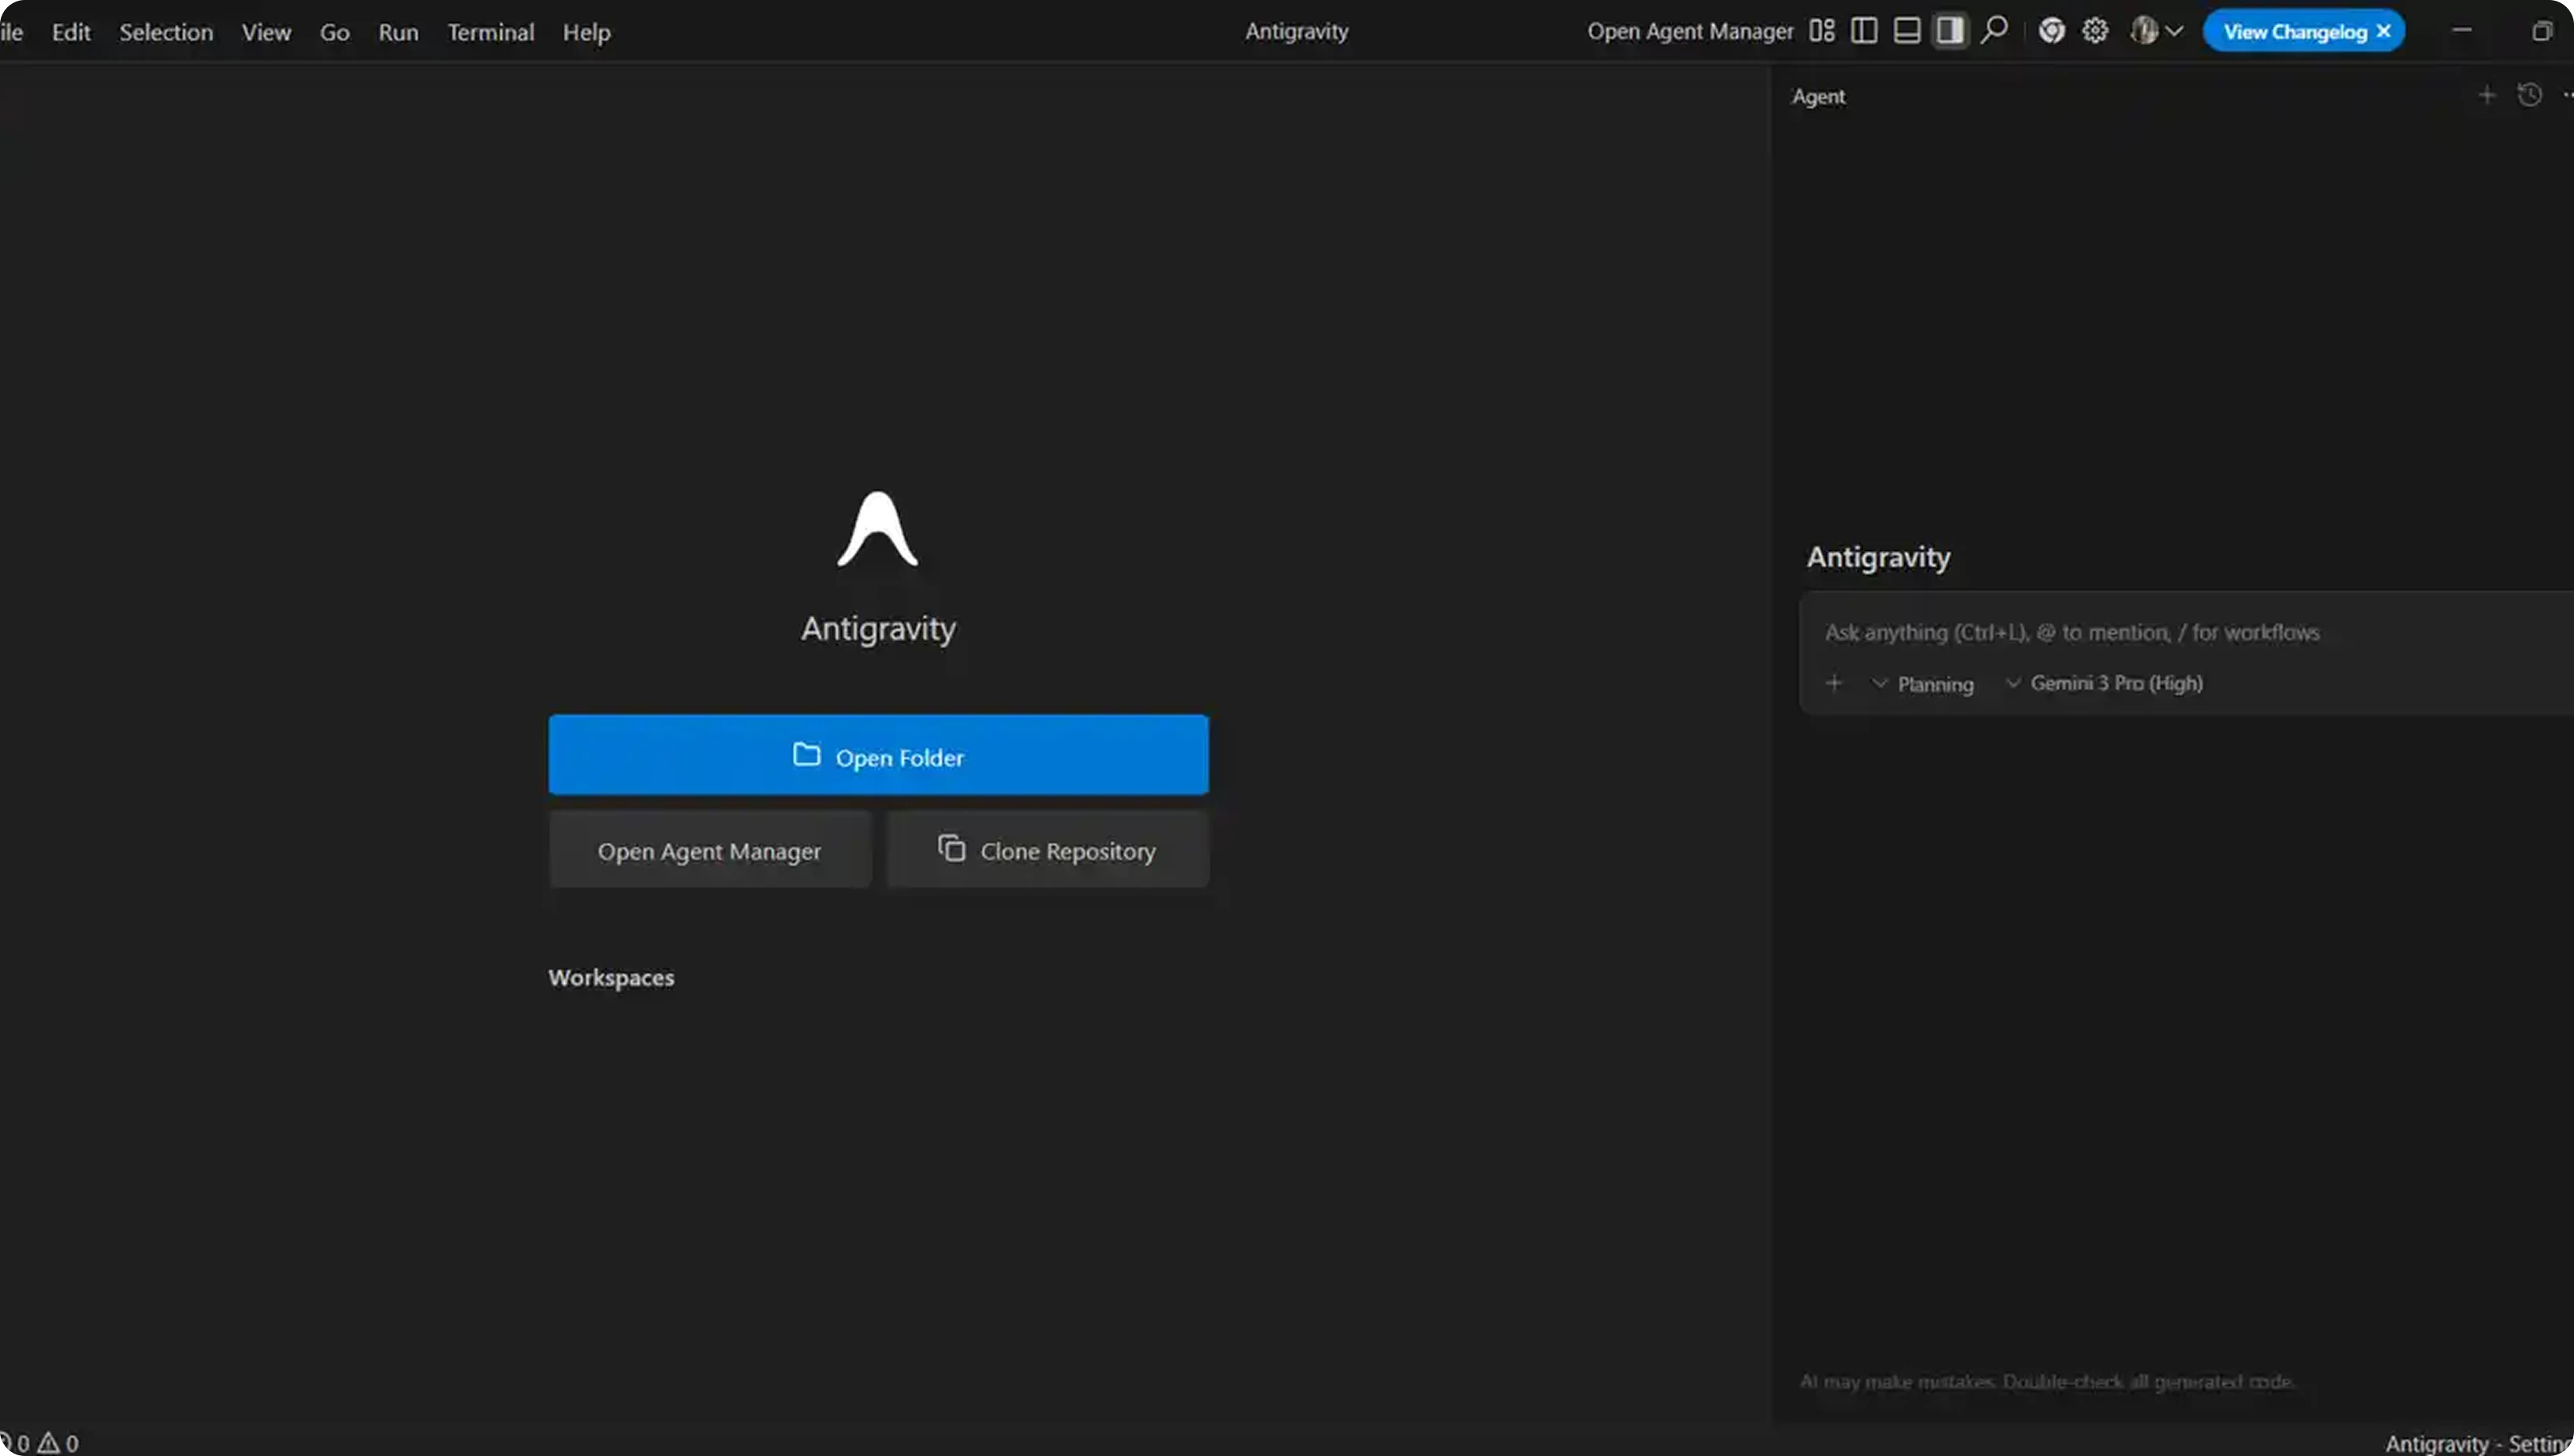Open settings with the gear icon

(2095, 30)
